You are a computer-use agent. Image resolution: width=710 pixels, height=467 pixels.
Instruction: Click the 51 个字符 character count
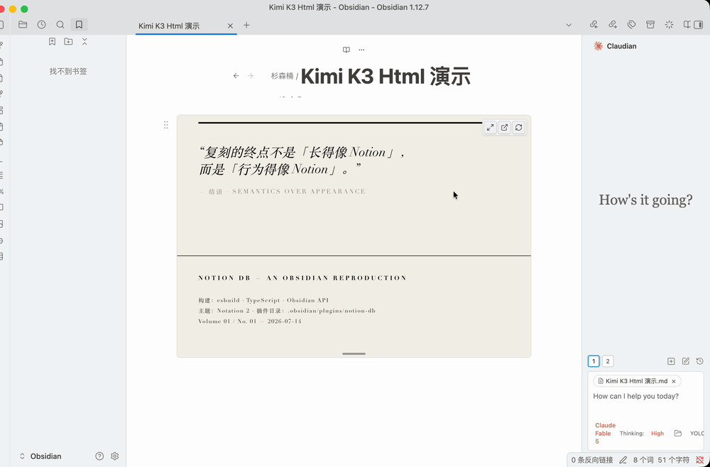pyautogui.click(x=674, y=460)
